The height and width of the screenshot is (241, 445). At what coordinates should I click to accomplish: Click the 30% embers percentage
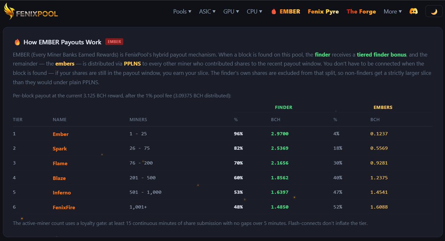coord(338,163)
